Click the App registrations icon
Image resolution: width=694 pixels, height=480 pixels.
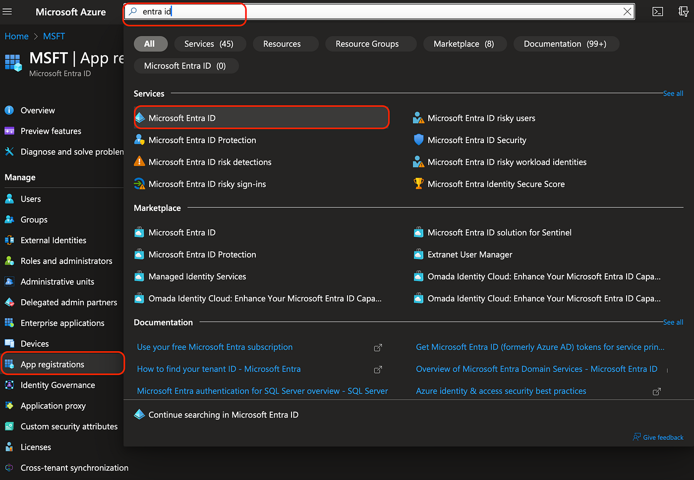click(x=9, y=364)
